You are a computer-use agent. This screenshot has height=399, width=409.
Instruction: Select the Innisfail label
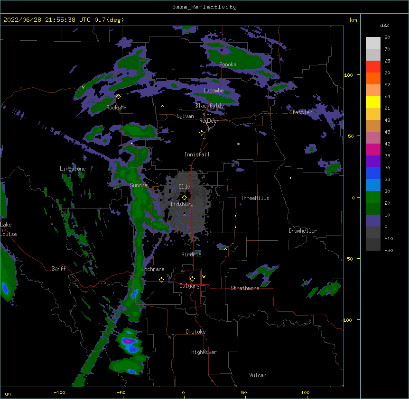tap(197, 154)
